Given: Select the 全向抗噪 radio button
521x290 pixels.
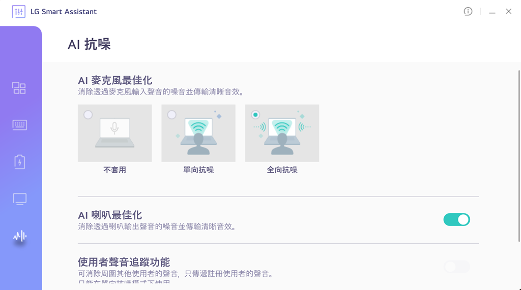Looking at the screenshot, I should 255,115.
